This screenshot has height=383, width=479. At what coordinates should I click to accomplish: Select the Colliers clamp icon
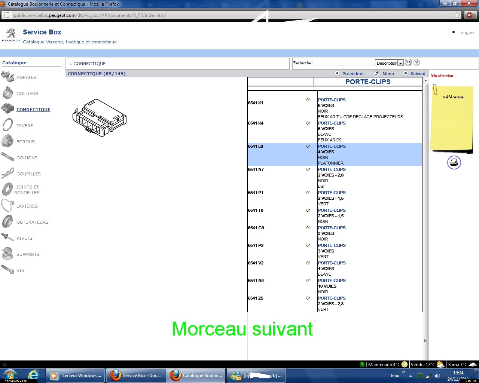pyautogui.click(x=7, y=93)
